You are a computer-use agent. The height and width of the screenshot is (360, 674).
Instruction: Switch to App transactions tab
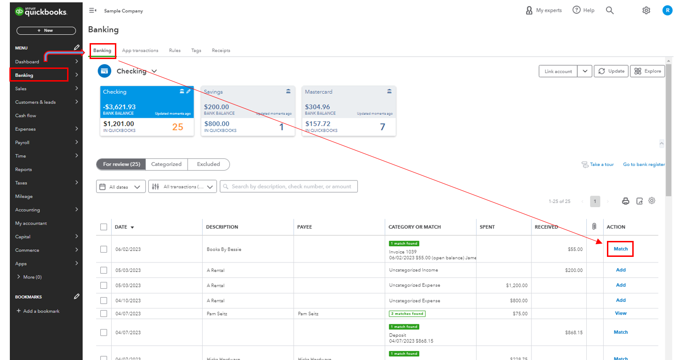pyautogui.click(x=140, y=50)
